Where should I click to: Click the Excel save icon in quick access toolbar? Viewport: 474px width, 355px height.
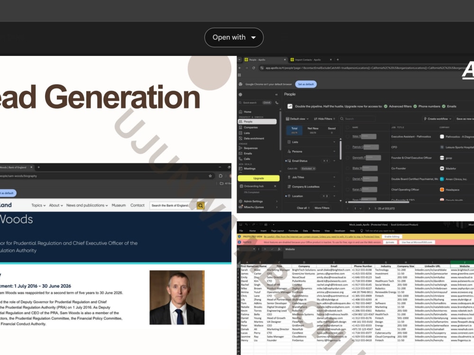pos(241,224)
